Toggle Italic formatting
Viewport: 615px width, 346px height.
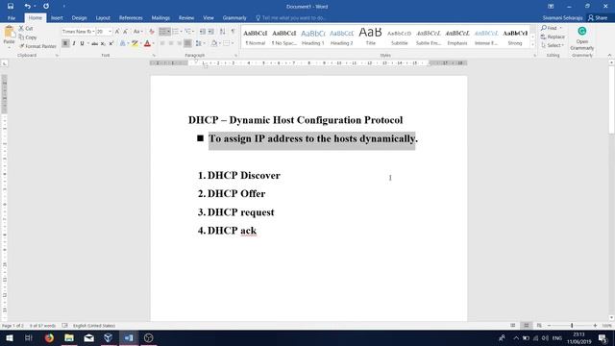click(74, 43)
